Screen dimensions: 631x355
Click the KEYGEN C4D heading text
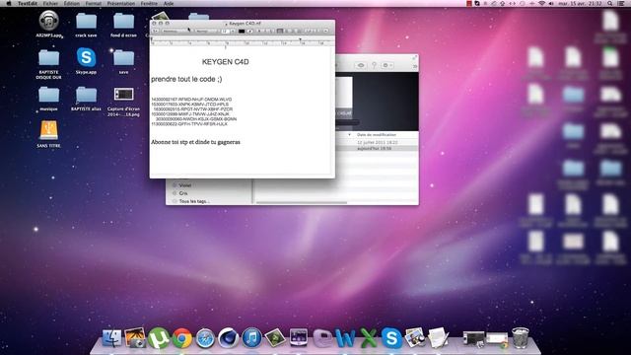pyautogui.click(x=226, y=62)
